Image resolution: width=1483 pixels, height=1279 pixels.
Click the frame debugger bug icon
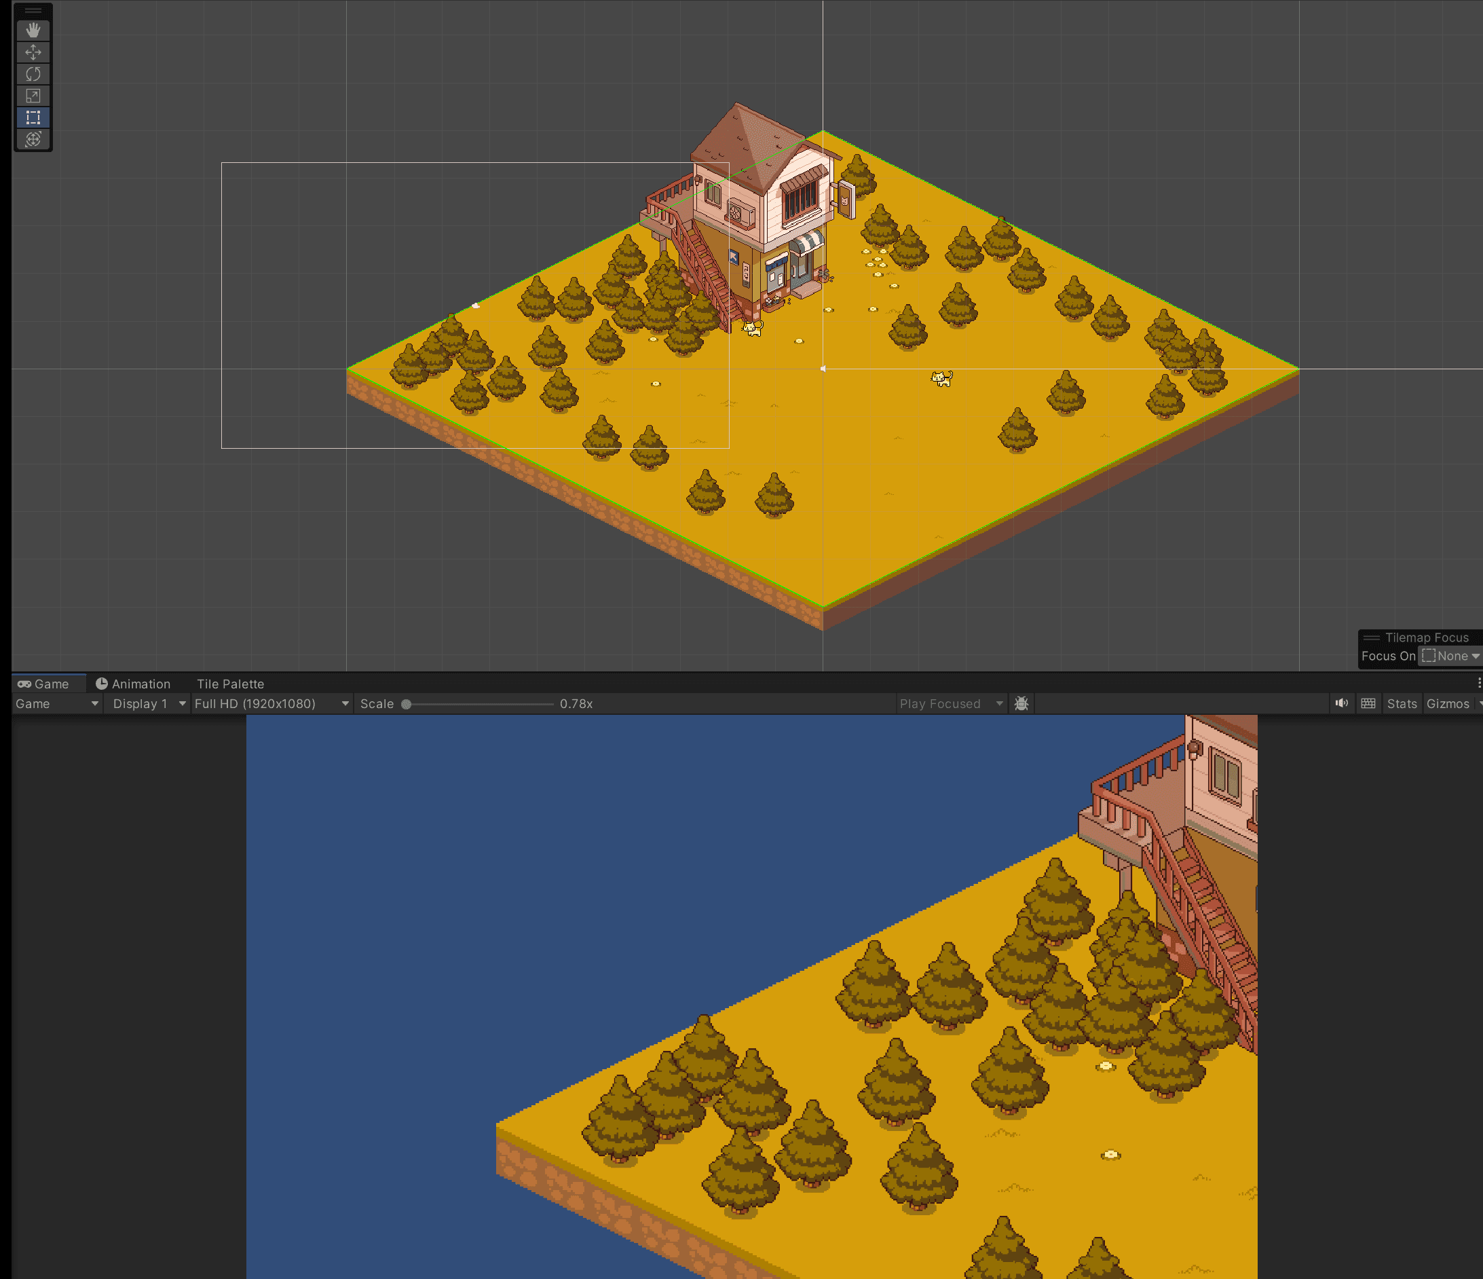click(x=1021, y=703)
